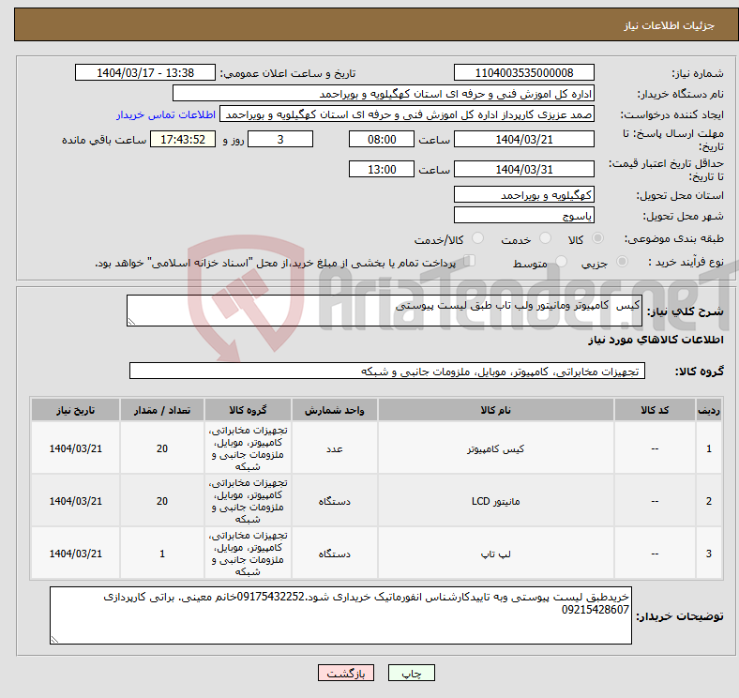The width and height of the screenshot is (739, 698).
Task: Click the لپ تاپ item name cell
Action: click(495, 554)
